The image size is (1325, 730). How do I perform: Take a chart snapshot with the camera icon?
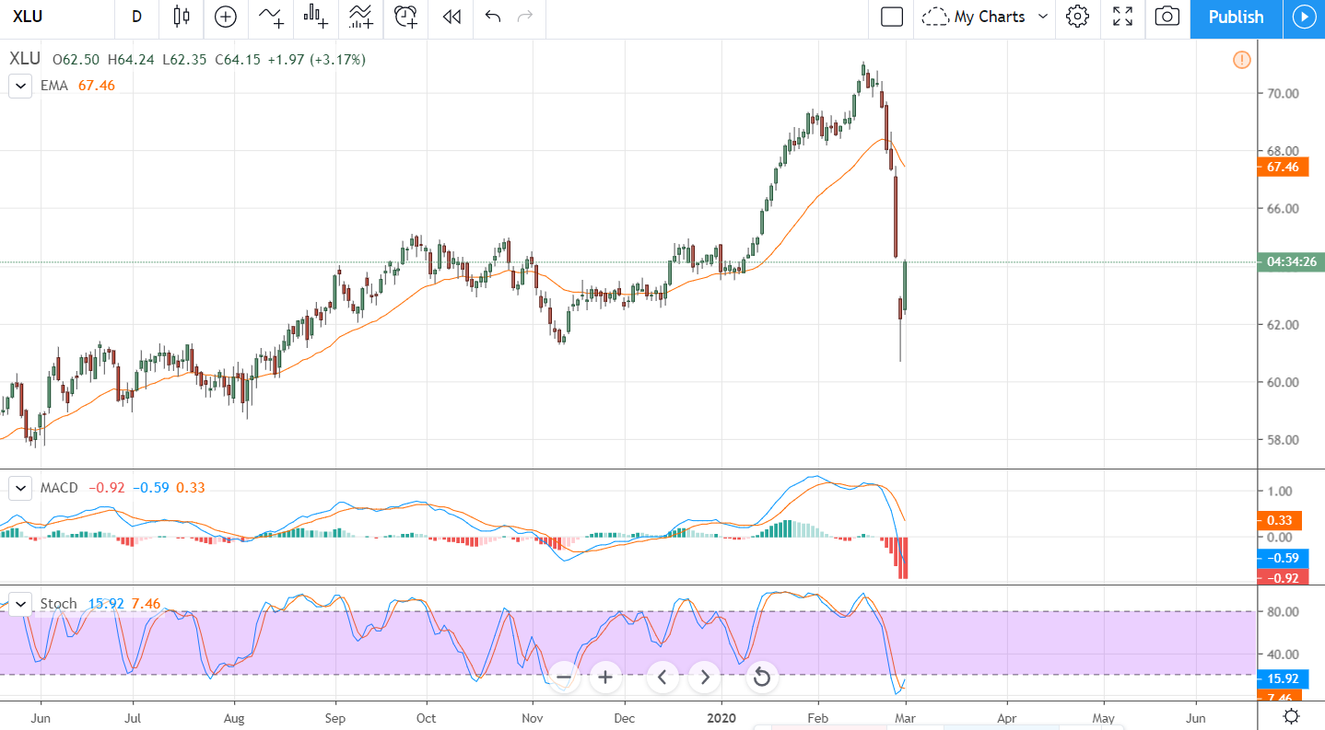pos(1167,17)
